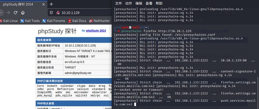This screenshot has width=259, height=109.
Task: Follow the phpStudy 2014 link
Action: point(96,31)
